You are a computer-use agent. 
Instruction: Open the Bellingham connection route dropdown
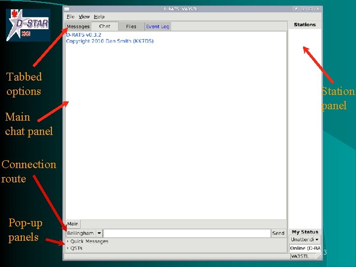coord(84,233)
